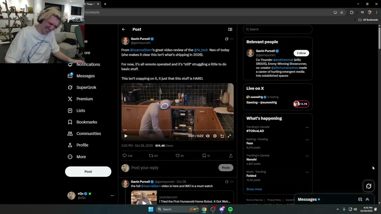Viewport: 381px width, 214px height.
Task: Open floating Grok button at bottom right
Action: (x=368, y=186)
